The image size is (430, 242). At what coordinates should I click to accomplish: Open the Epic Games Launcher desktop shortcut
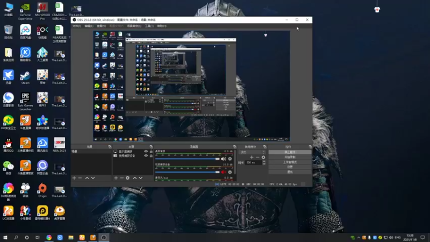[25, 102]
